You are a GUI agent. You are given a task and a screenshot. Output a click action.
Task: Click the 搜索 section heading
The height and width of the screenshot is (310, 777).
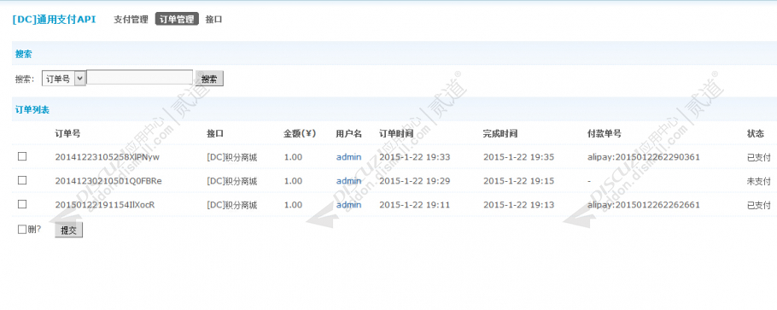tap(23, 54)
